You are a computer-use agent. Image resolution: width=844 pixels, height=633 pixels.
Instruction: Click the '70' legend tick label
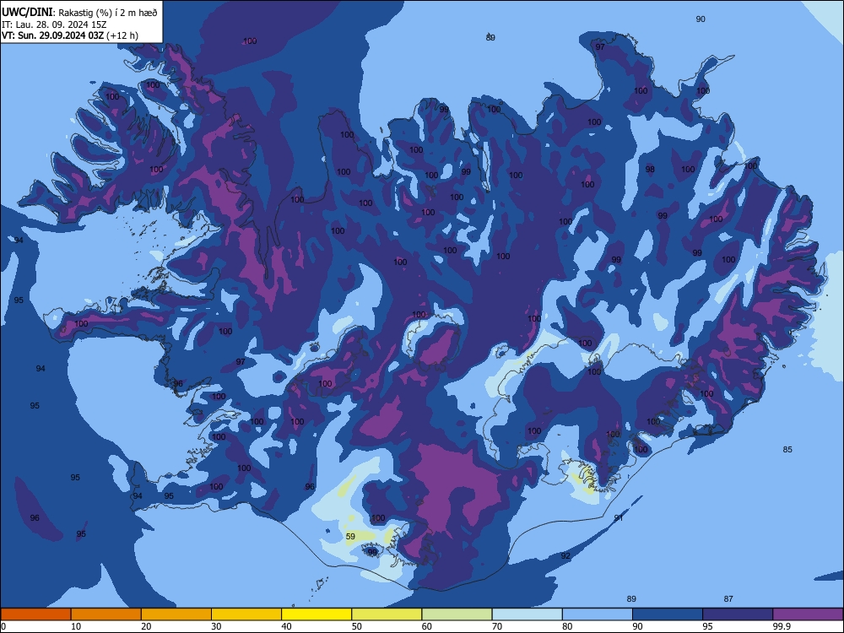coord(497,626)
